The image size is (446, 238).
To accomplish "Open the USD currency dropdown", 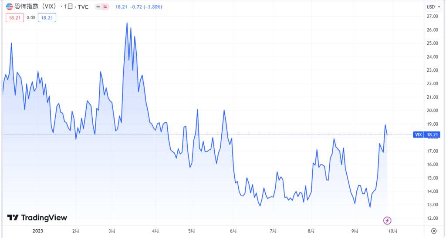I will pos(433,7).
